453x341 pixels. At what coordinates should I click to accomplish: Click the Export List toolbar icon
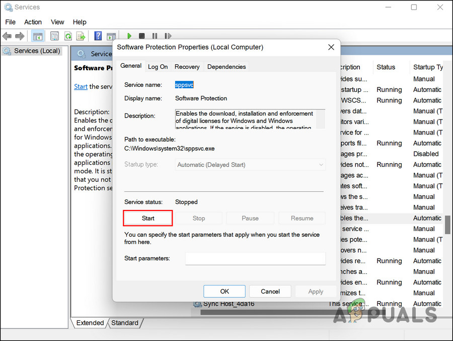pyautogui.click(x=81, y=36)
